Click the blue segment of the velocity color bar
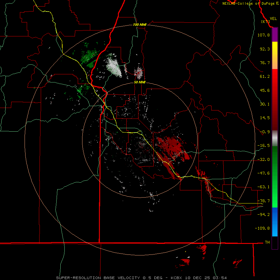Image resolution: width=280 pixels, height=280 pixels. (x=275, y=222)
